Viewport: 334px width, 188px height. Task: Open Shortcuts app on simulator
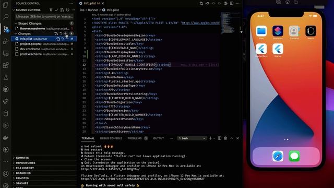pos(278,31)
